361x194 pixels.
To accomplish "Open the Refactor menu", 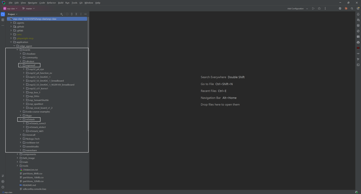I will pos(51,3).
